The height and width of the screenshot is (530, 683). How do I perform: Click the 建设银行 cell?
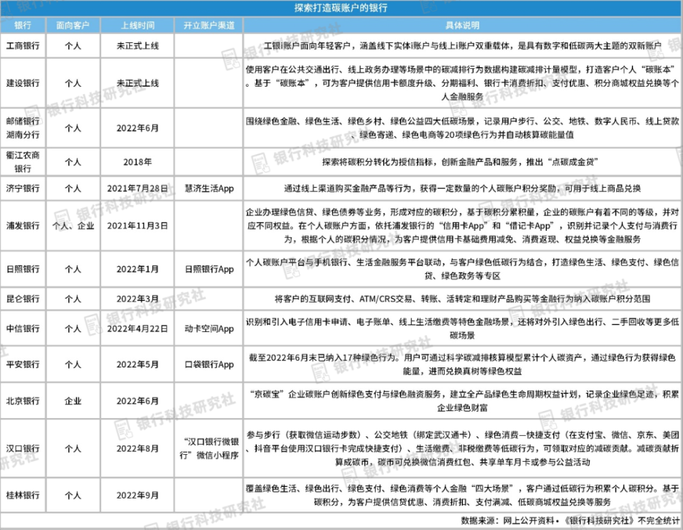tap(23, 83)
